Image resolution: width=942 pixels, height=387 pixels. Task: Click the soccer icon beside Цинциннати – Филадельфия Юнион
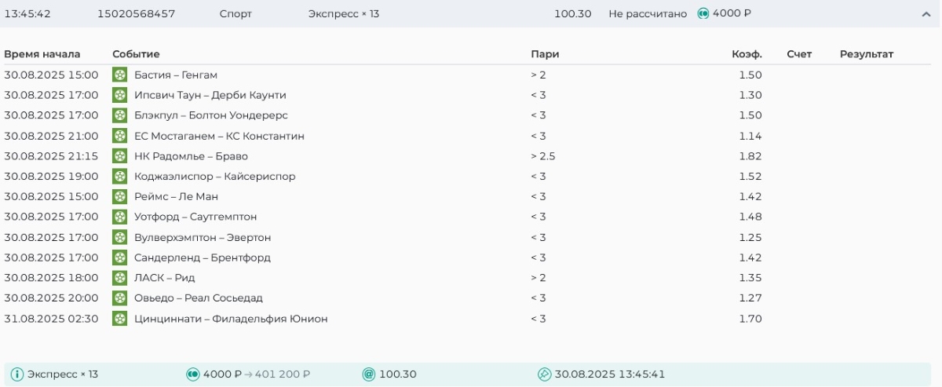click(x=119, y=319)
